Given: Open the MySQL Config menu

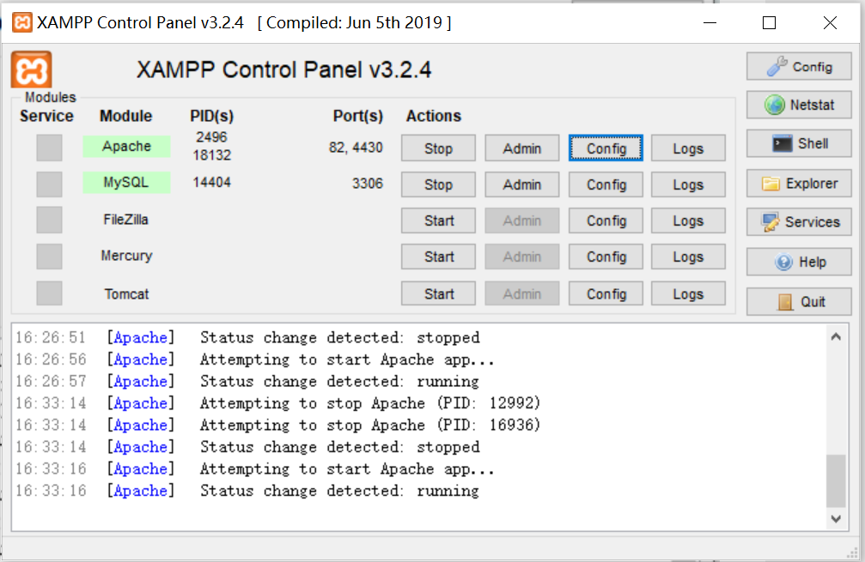Looking at the screenshot, I should click(x=606, y=184).
